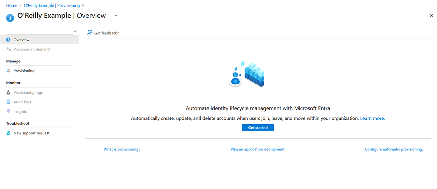Open the more options ellipsis next to title
The width and height of the screenshot is (437, 189).
coord(115,16)
